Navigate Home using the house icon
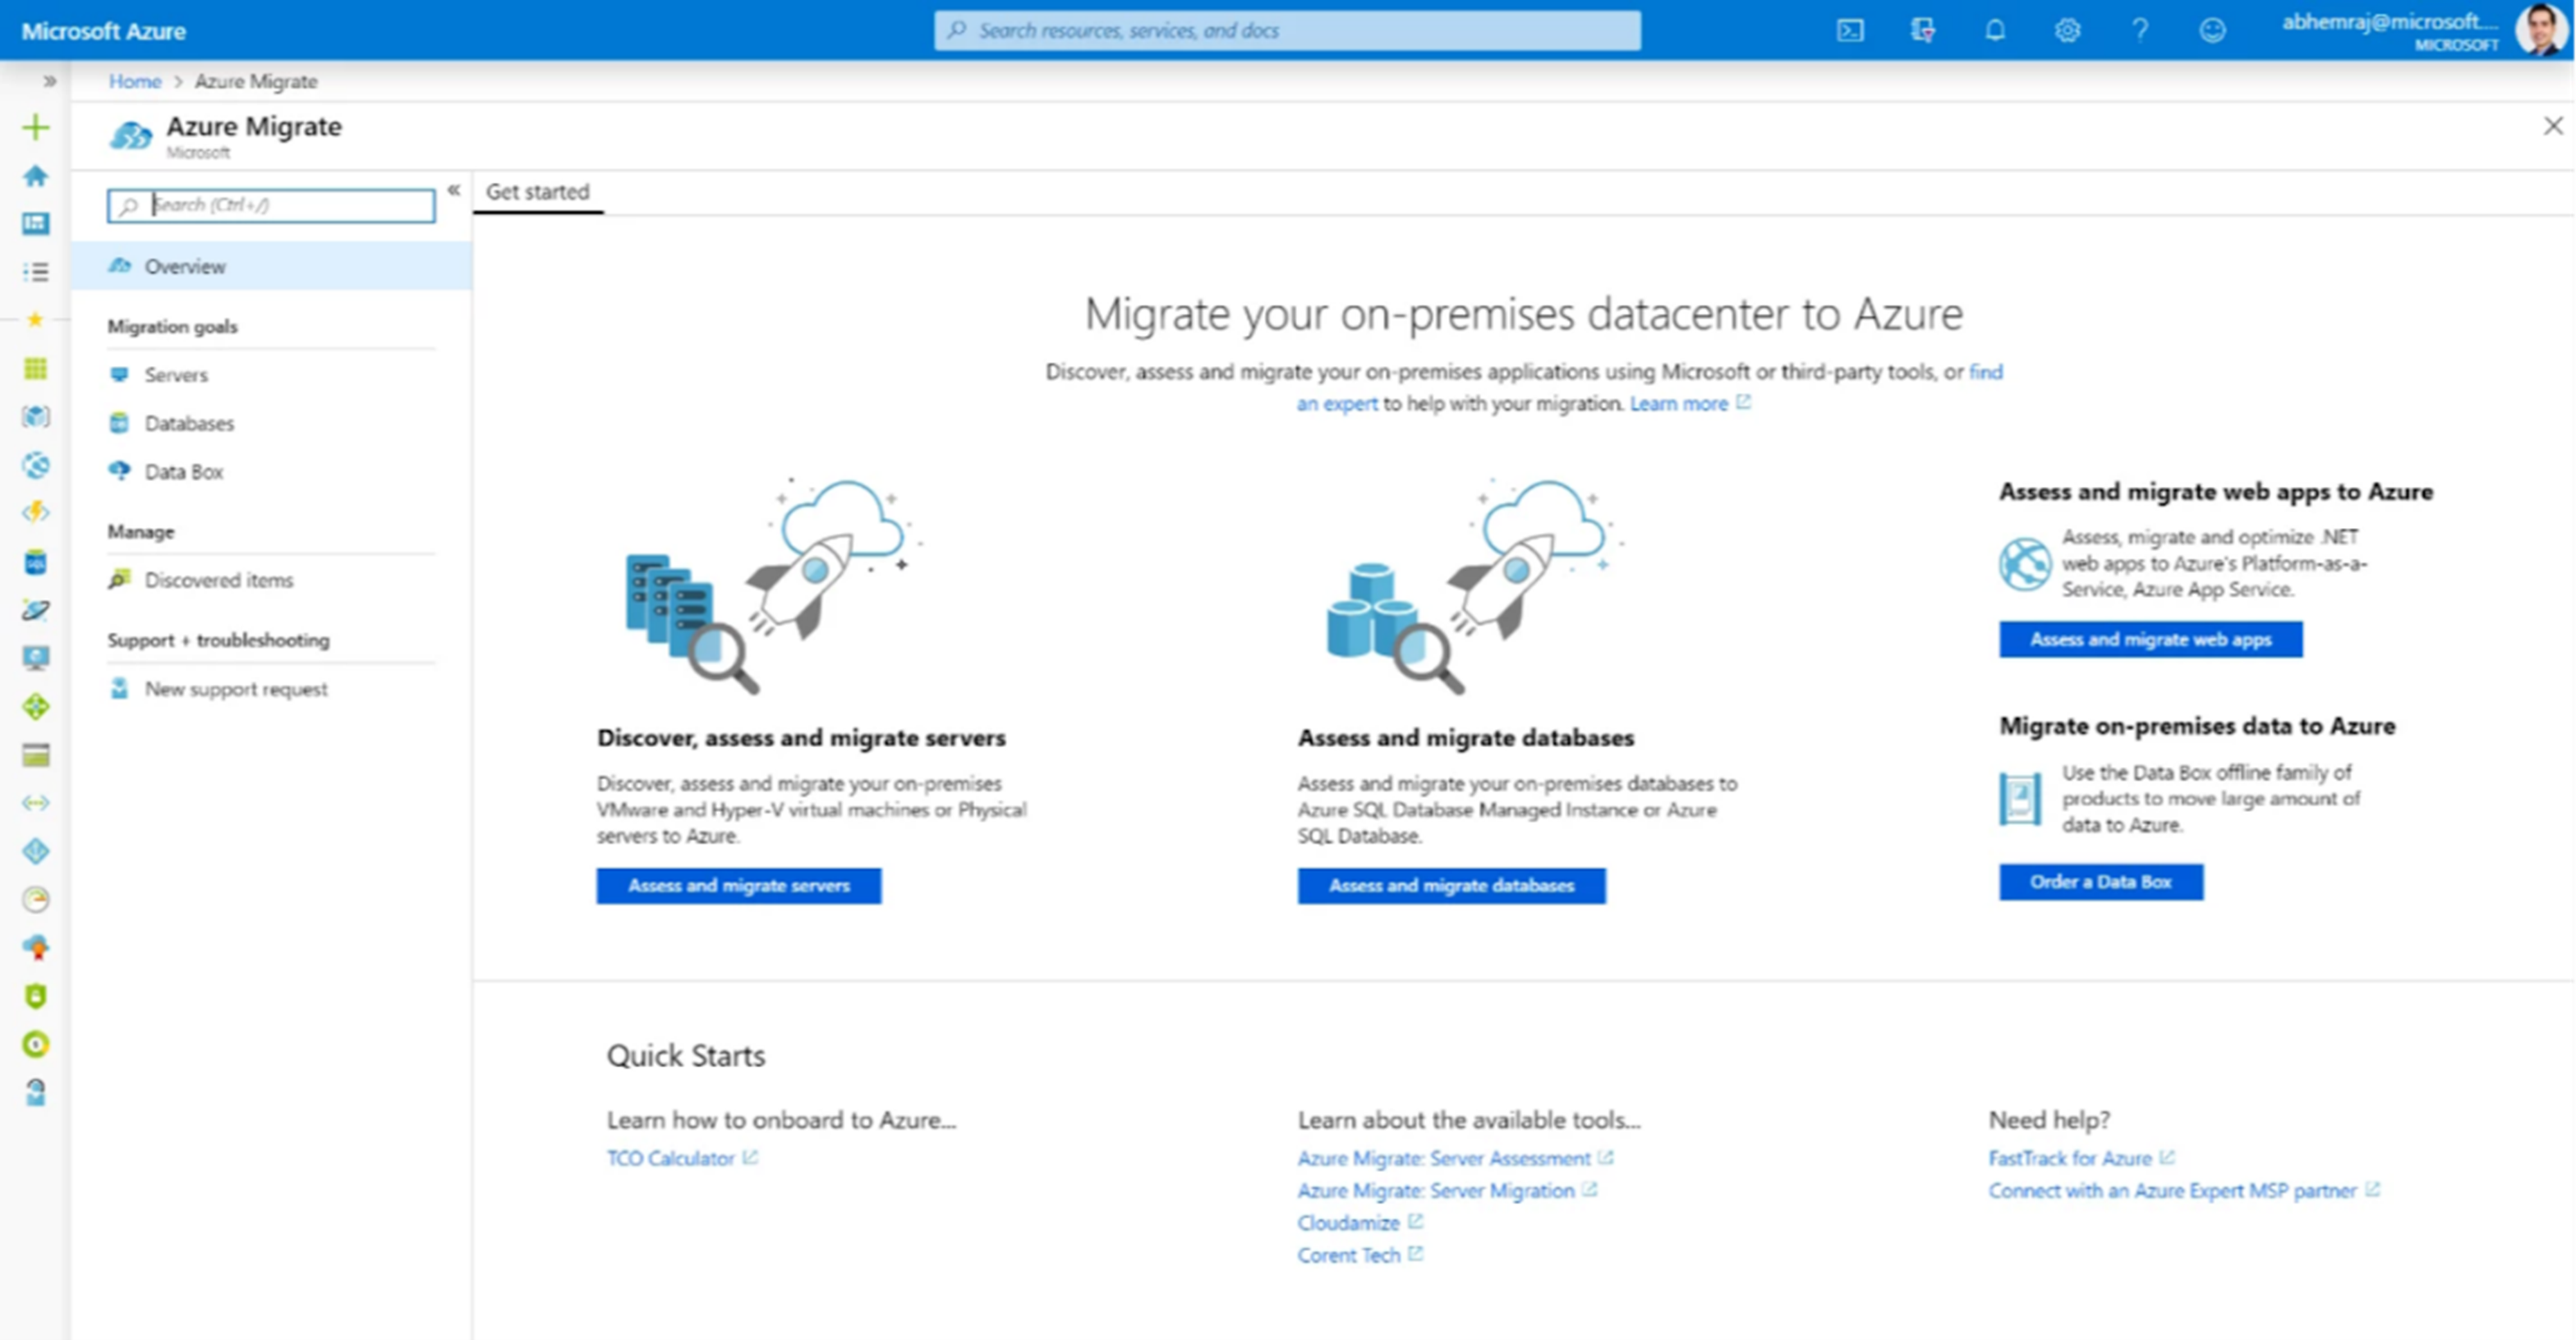The height and width of the screenshot is (1340, 2576). click(36, 177)
